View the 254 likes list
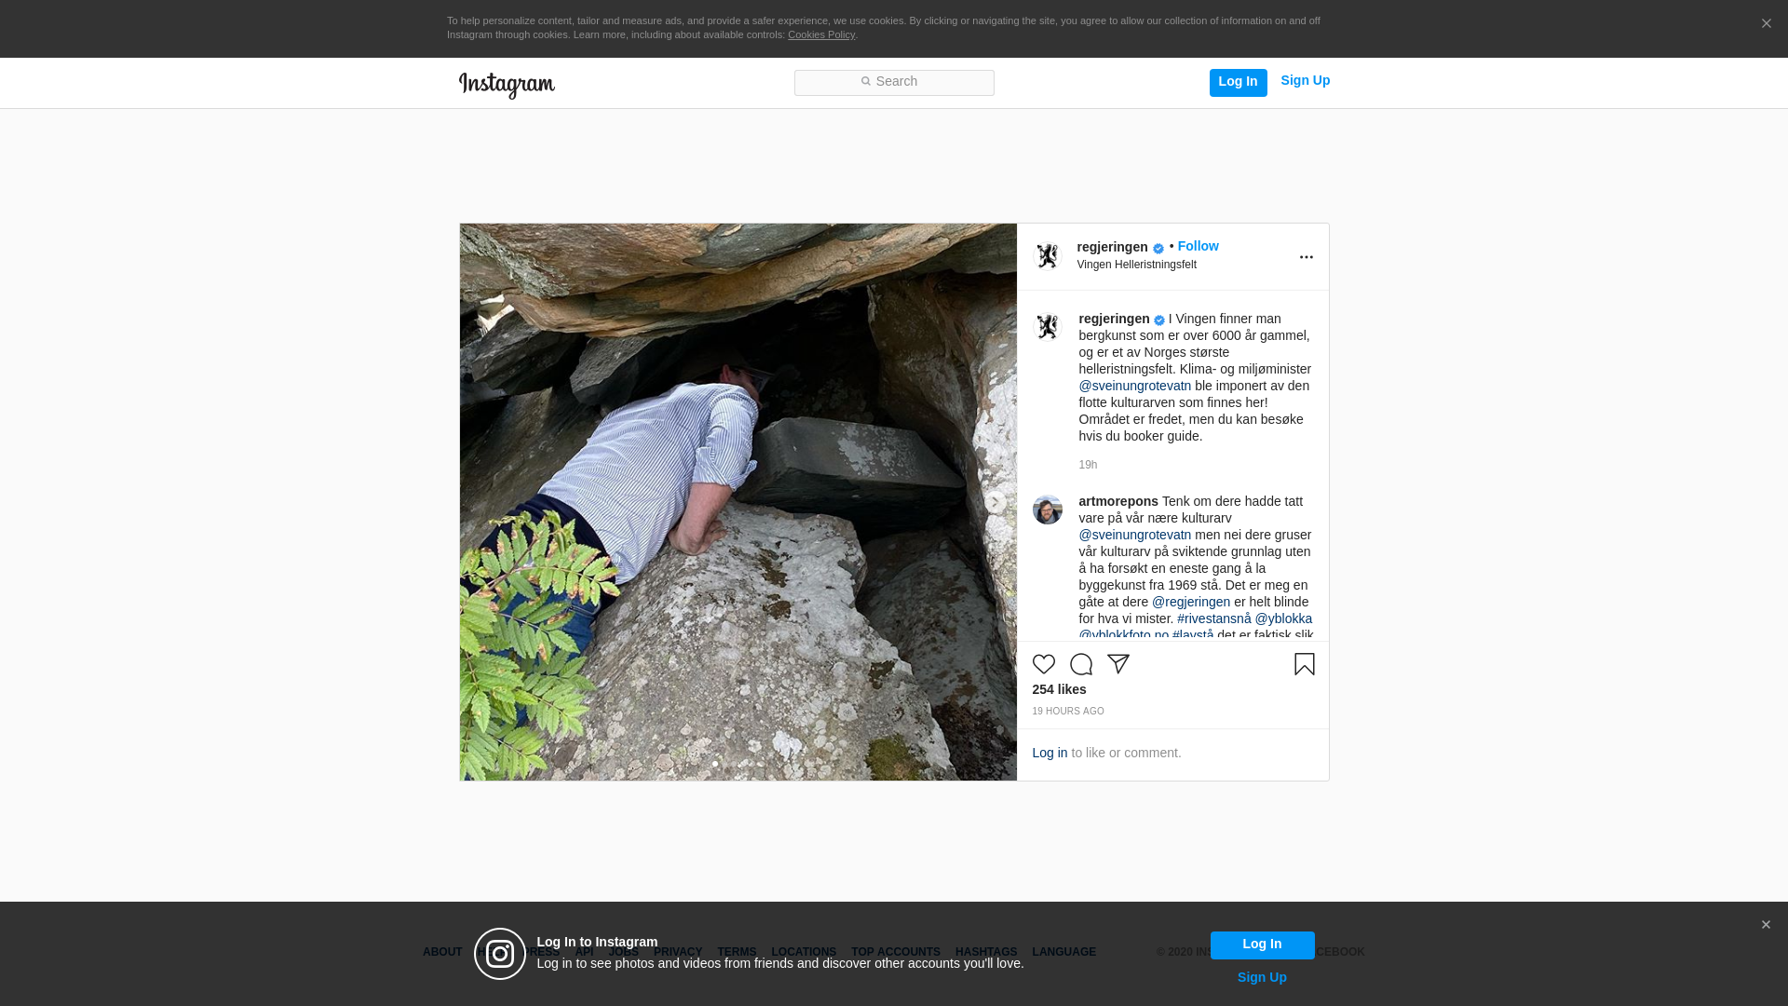Image resolution: width=1788 pixels, height=1006 pixels. [x=1059, y=690]
